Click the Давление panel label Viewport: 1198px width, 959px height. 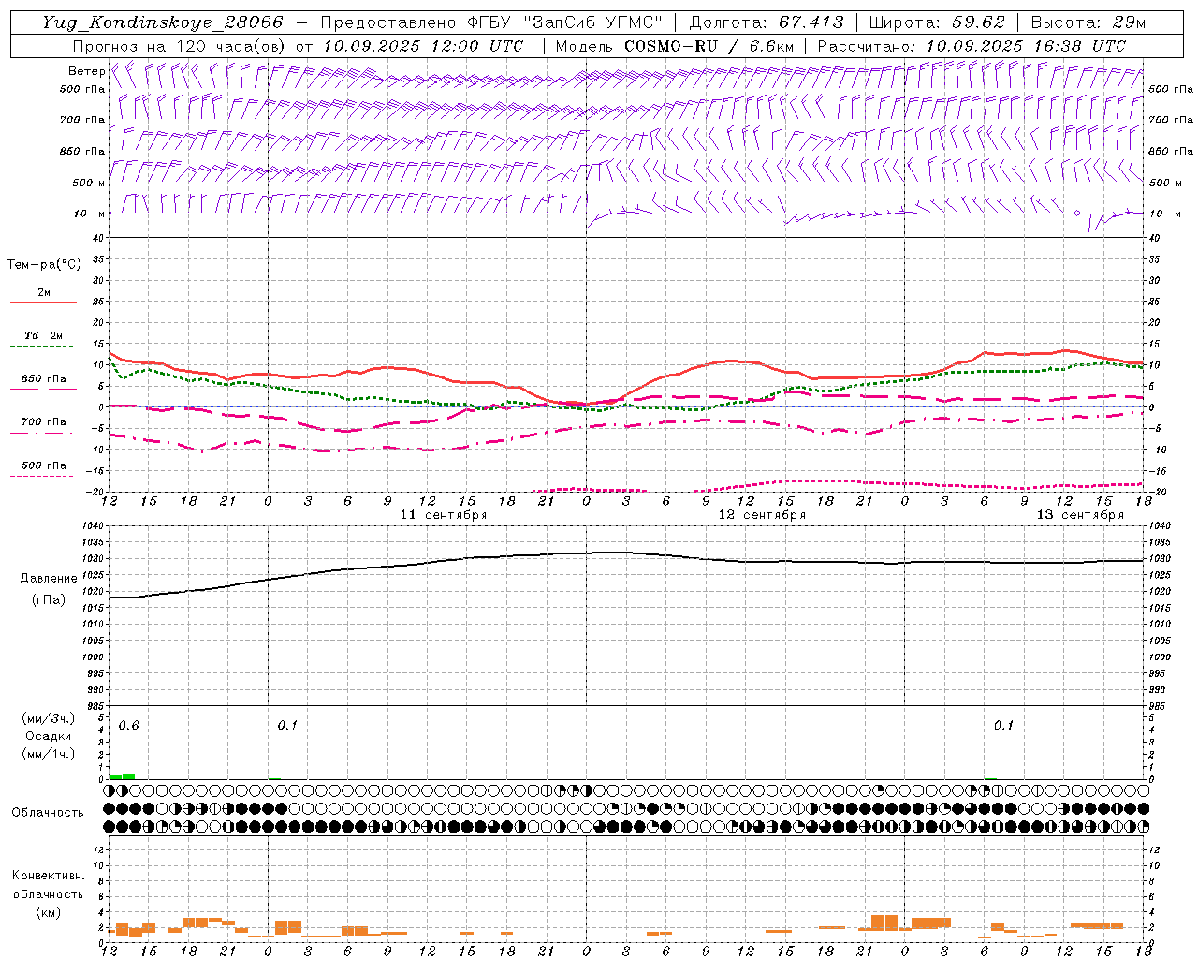point(48,579)
